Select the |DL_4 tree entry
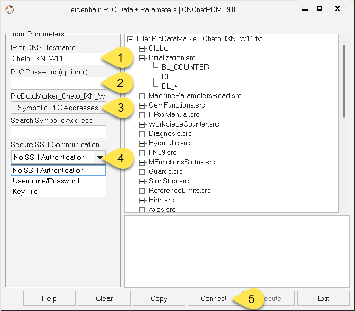 pos(169,86)
